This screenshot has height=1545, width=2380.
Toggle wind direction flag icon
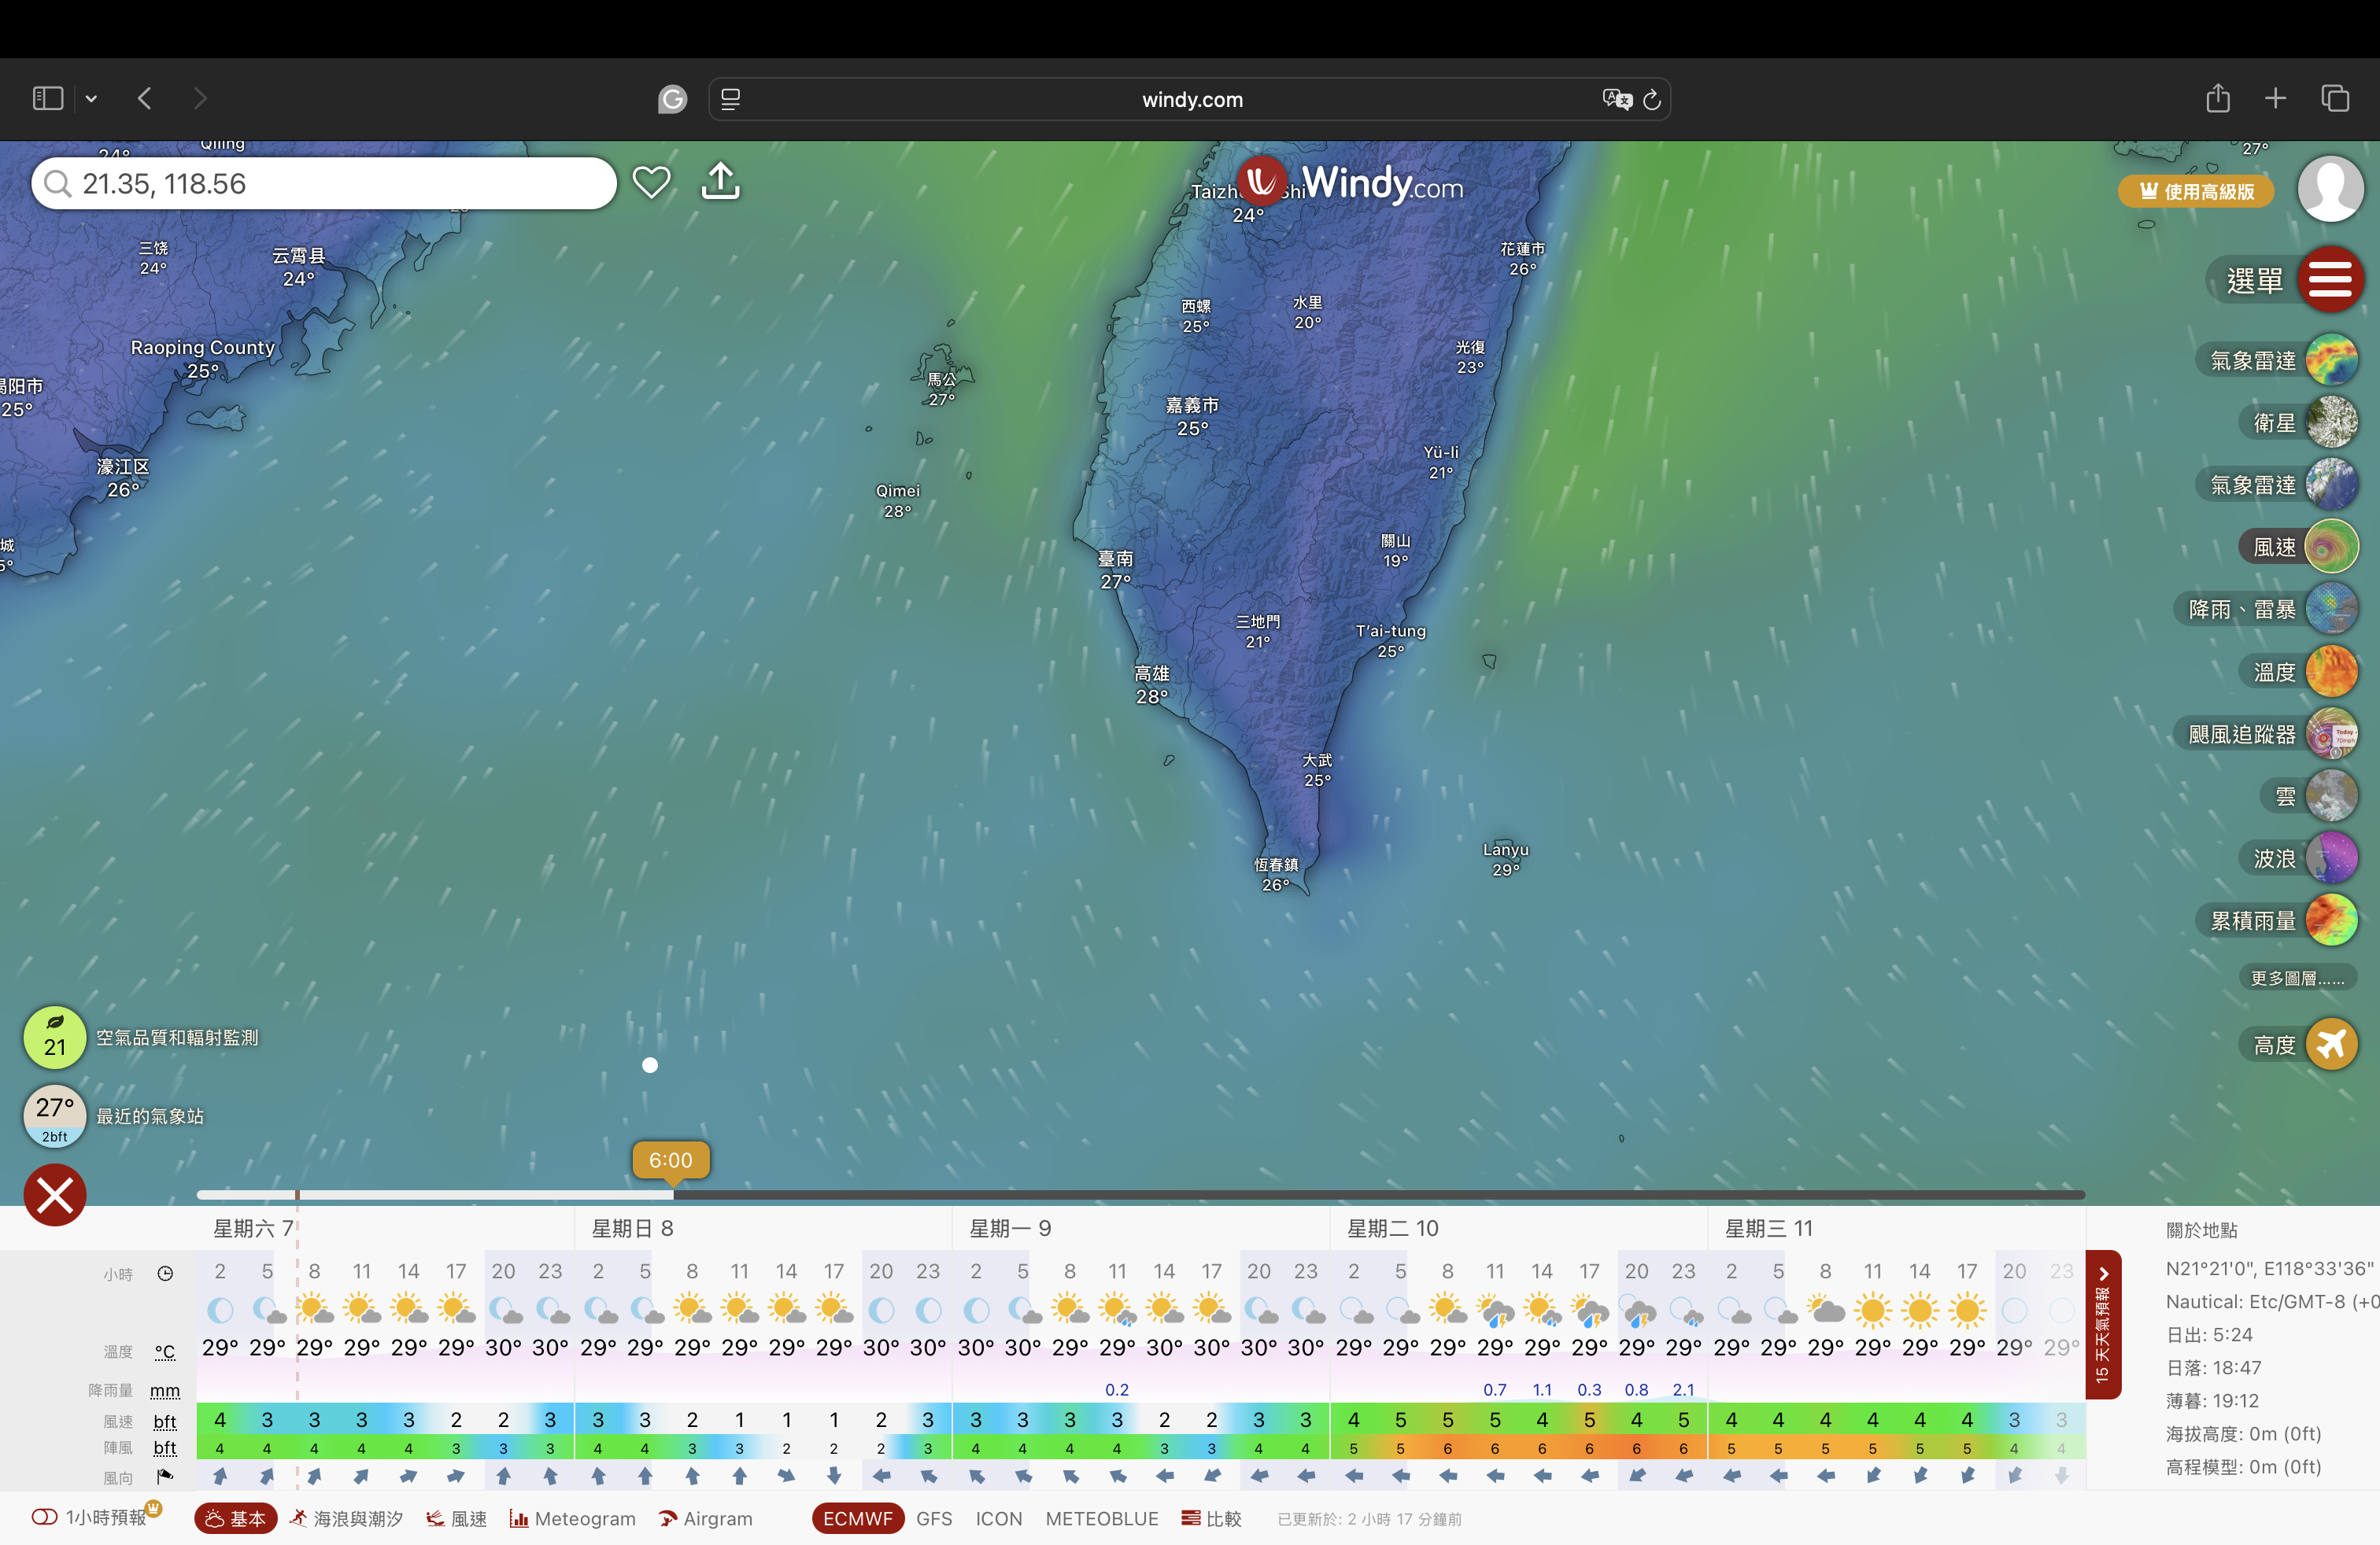click(x=165, y=1476)
